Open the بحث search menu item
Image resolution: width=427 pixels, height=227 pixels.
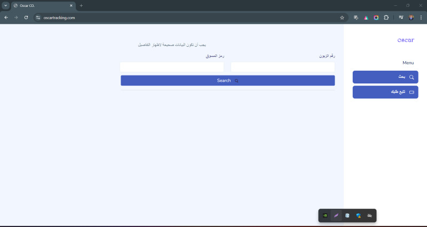point(385,77)
